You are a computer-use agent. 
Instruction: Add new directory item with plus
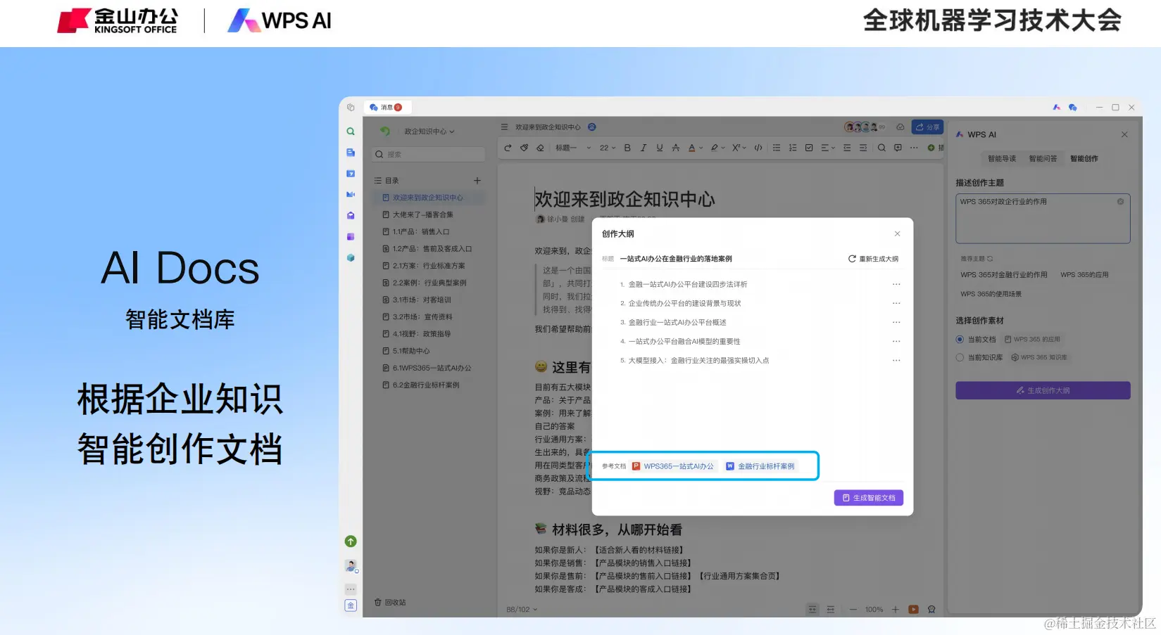[x=477, y=181]
